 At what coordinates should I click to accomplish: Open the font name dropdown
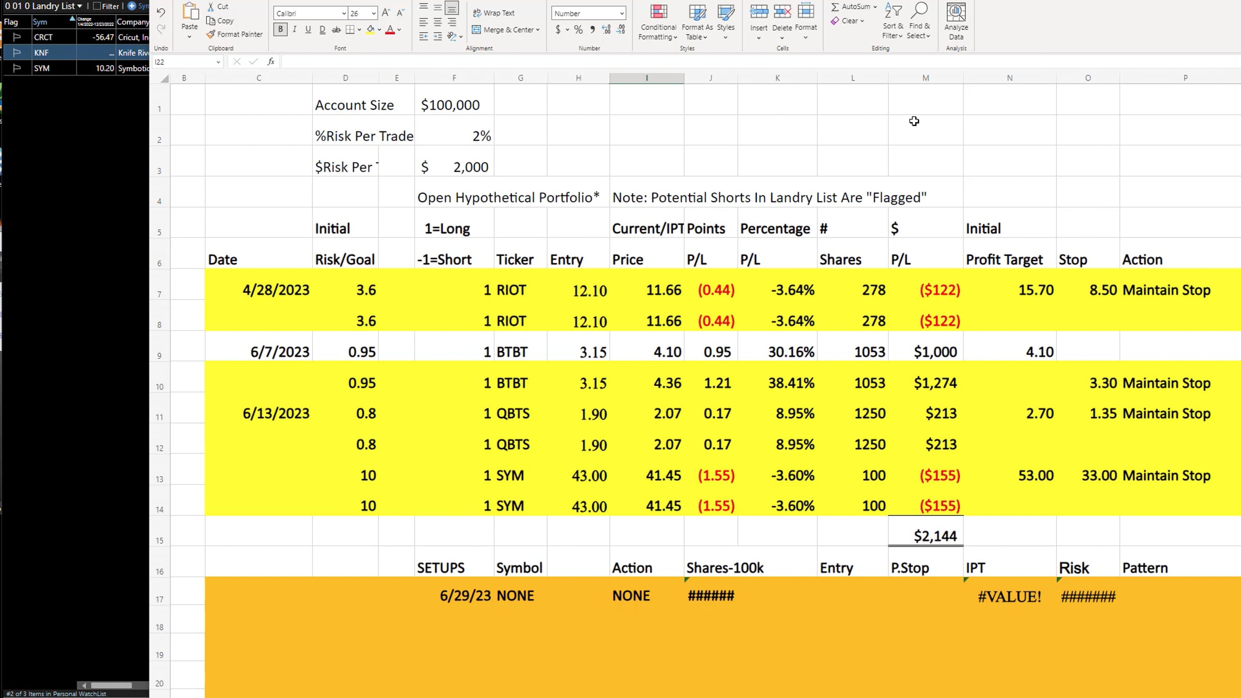(344, 13)
